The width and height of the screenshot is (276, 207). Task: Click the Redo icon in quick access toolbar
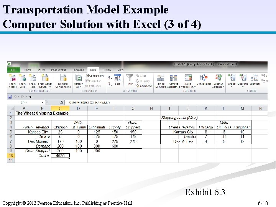pyautogui.click(x=23, y=97)
